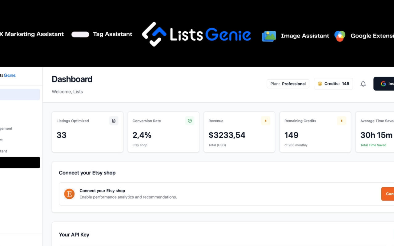Click the dark Google install button
394x246 pixels.
[384, 84]
